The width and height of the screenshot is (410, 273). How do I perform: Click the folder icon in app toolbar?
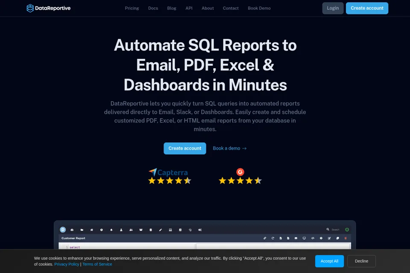82,230
